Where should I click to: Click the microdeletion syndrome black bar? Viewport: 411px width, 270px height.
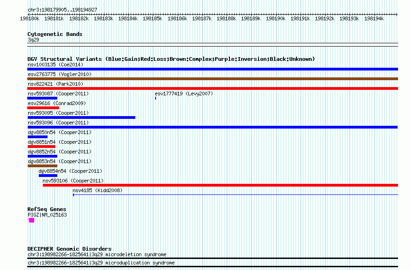pos(212,258)
